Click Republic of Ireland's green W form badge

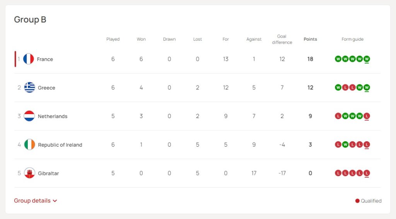click(x=345, y=144)
